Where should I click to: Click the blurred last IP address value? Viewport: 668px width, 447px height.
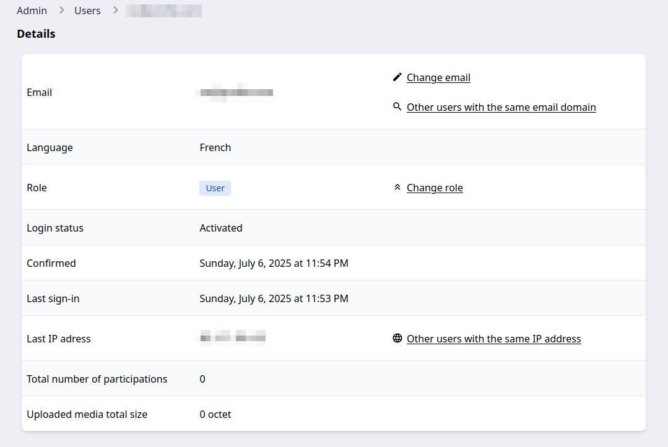(232, 339)
